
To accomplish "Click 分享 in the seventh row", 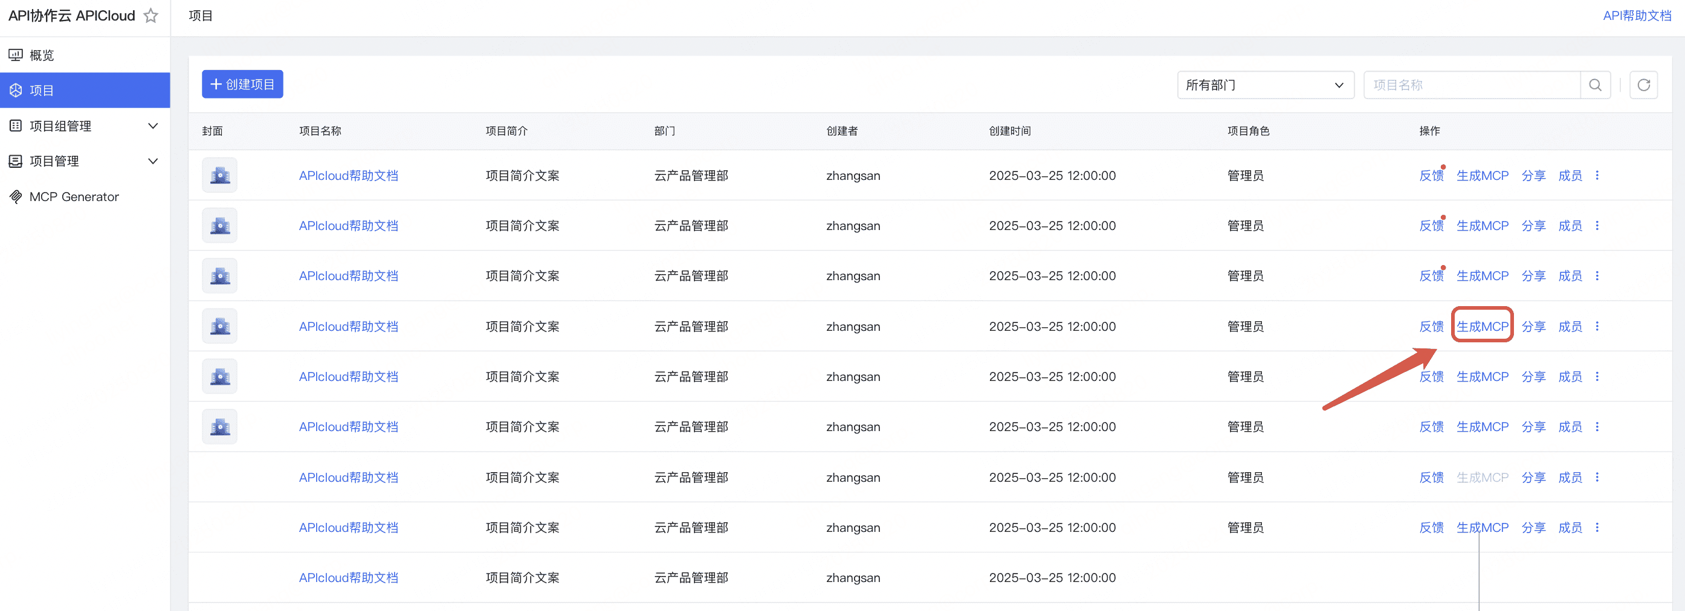I will [x=1533, y=477].
